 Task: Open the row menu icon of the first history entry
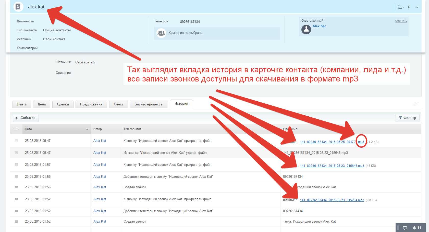click(x=16, y=141)
